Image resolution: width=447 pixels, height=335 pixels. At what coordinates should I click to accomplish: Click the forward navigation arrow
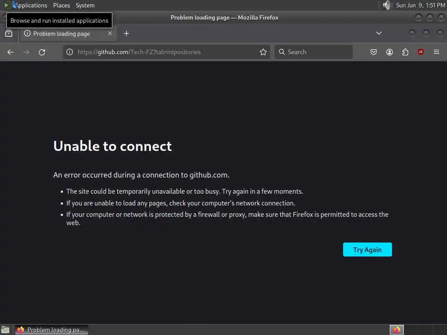(26, 52)
